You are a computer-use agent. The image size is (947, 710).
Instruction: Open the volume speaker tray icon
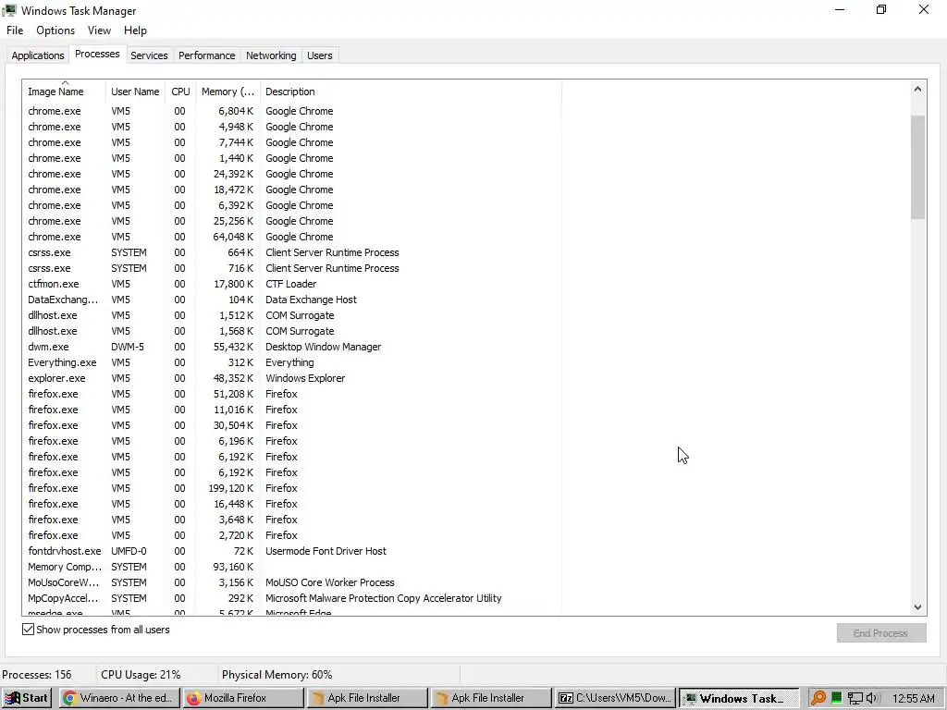[x=871, y=698]
